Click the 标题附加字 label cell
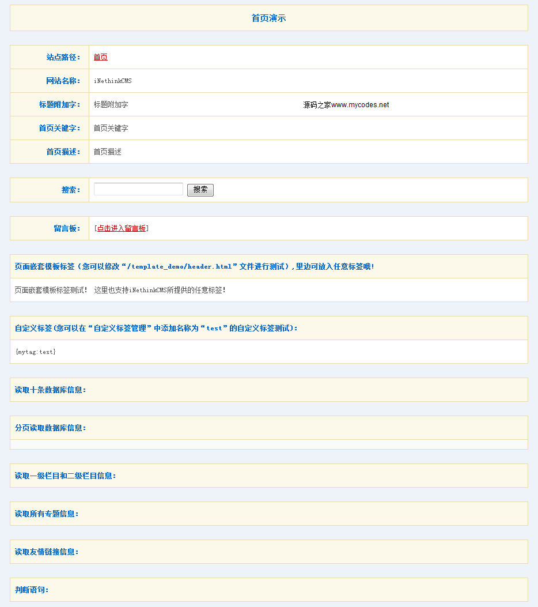This screenshot has width=538, height=607. point(50,104)
